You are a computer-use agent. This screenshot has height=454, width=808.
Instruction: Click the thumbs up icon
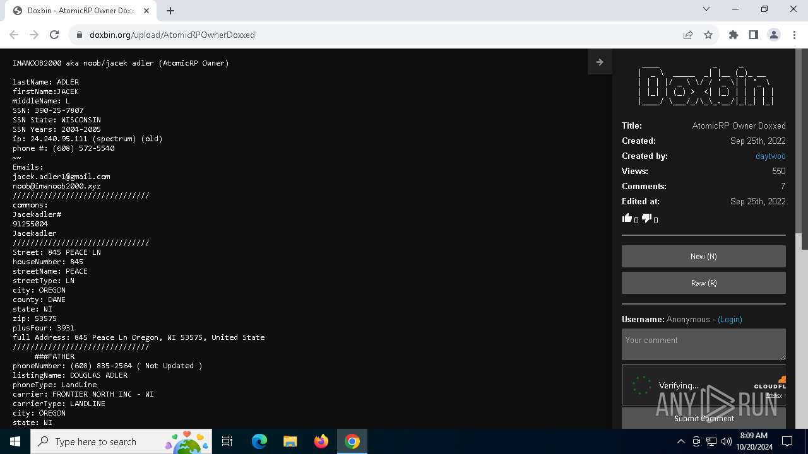pyautogui.click(x=627, y=218)
